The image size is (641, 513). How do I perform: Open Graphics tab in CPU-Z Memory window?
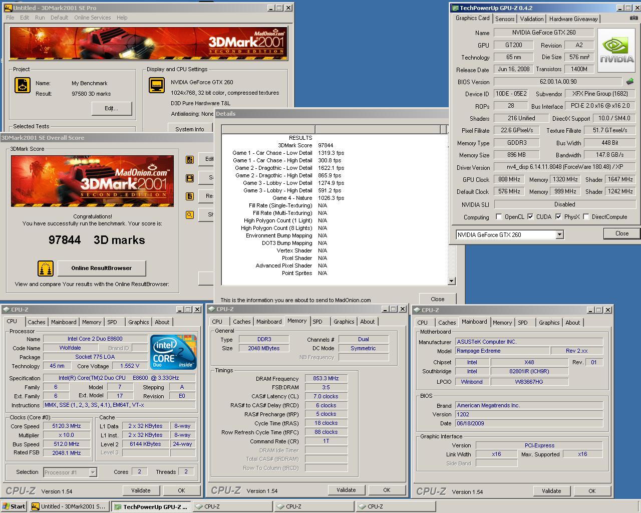(x=344, y=322)
